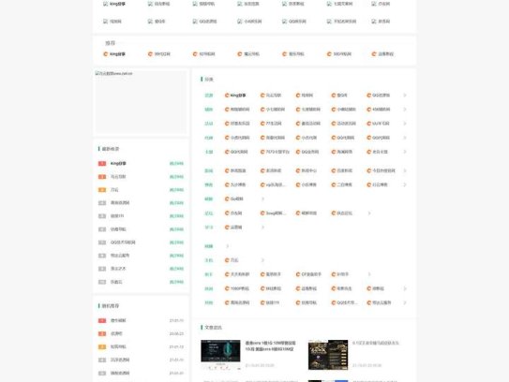Open the 1080P entry in category grid

[x=240, y=288]
